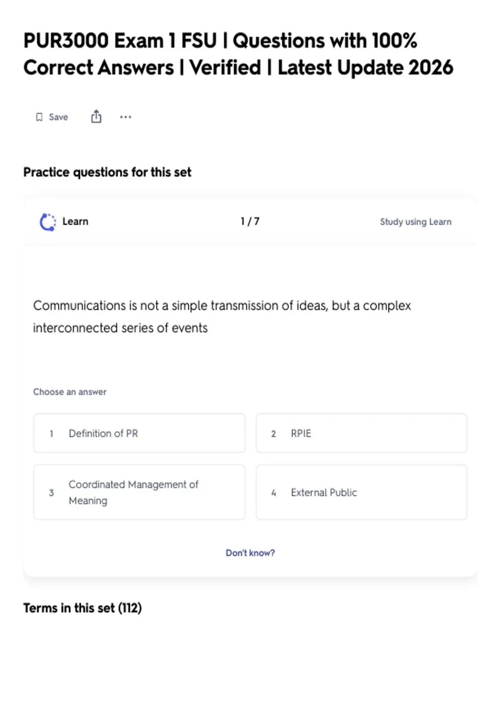Click the Practice questions for this set heading

(x=107, y=172)
